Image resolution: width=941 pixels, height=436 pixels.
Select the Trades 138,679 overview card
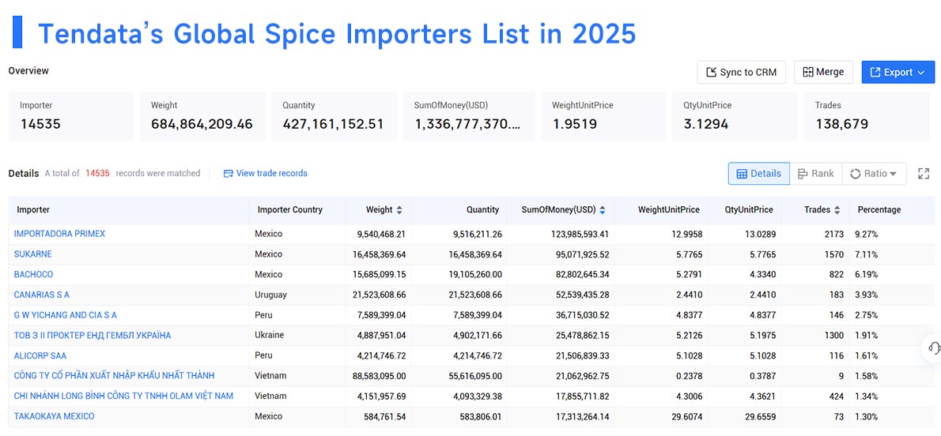(867, 116)
